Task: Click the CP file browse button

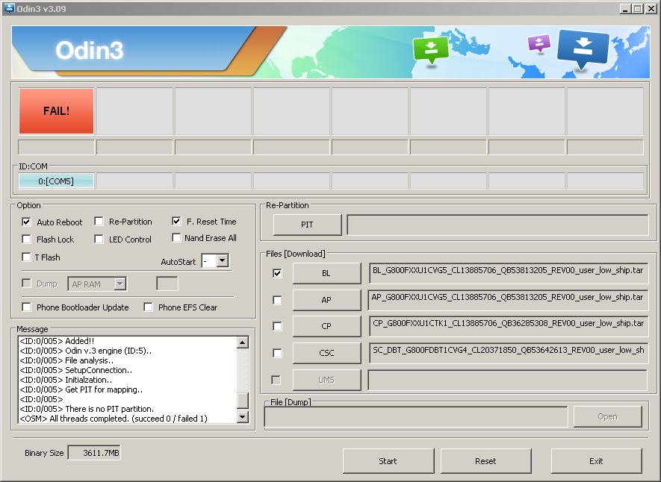Action: click(326, 326)
